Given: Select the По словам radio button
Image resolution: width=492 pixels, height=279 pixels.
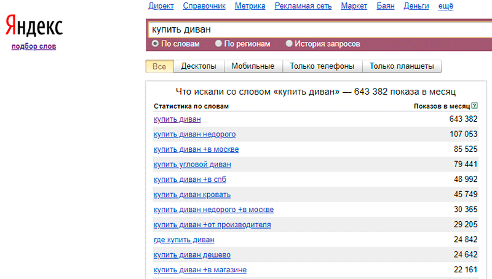Looking at the screenshot, I should (x=155, y=44).
